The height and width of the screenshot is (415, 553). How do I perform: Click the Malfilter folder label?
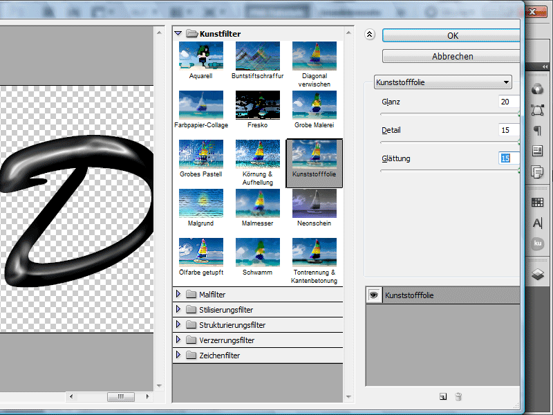click(212, 295)
